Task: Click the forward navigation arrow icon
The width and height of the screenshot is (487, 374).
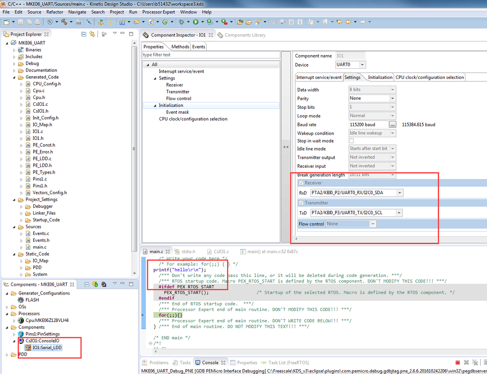Action: [x=363, y=22]
